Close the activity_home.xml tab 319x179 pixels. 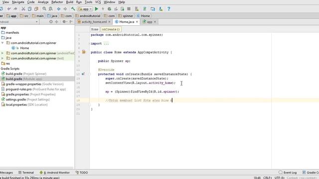(109, 22)
